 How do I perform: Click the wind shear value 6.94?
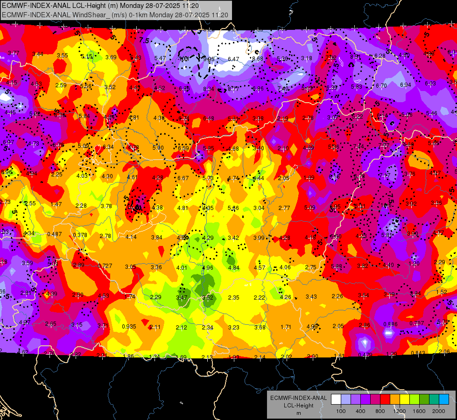(x=406, y=85)
